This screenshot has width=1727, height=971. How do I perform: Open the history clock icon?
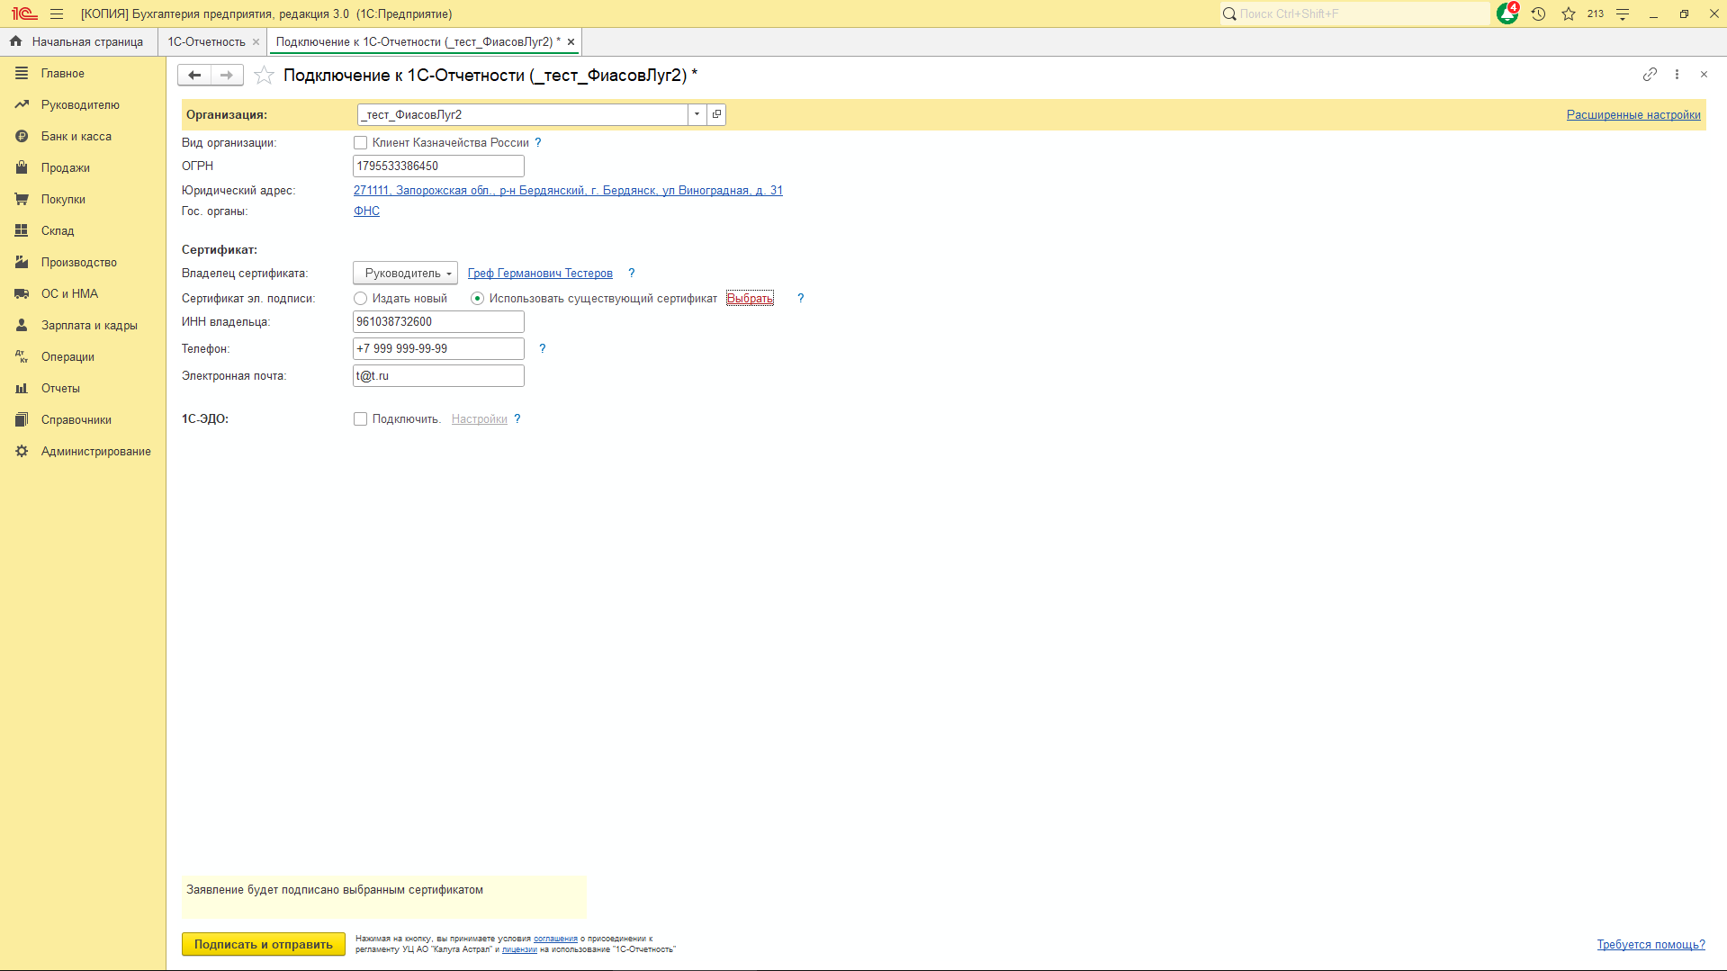[1538, 13]
